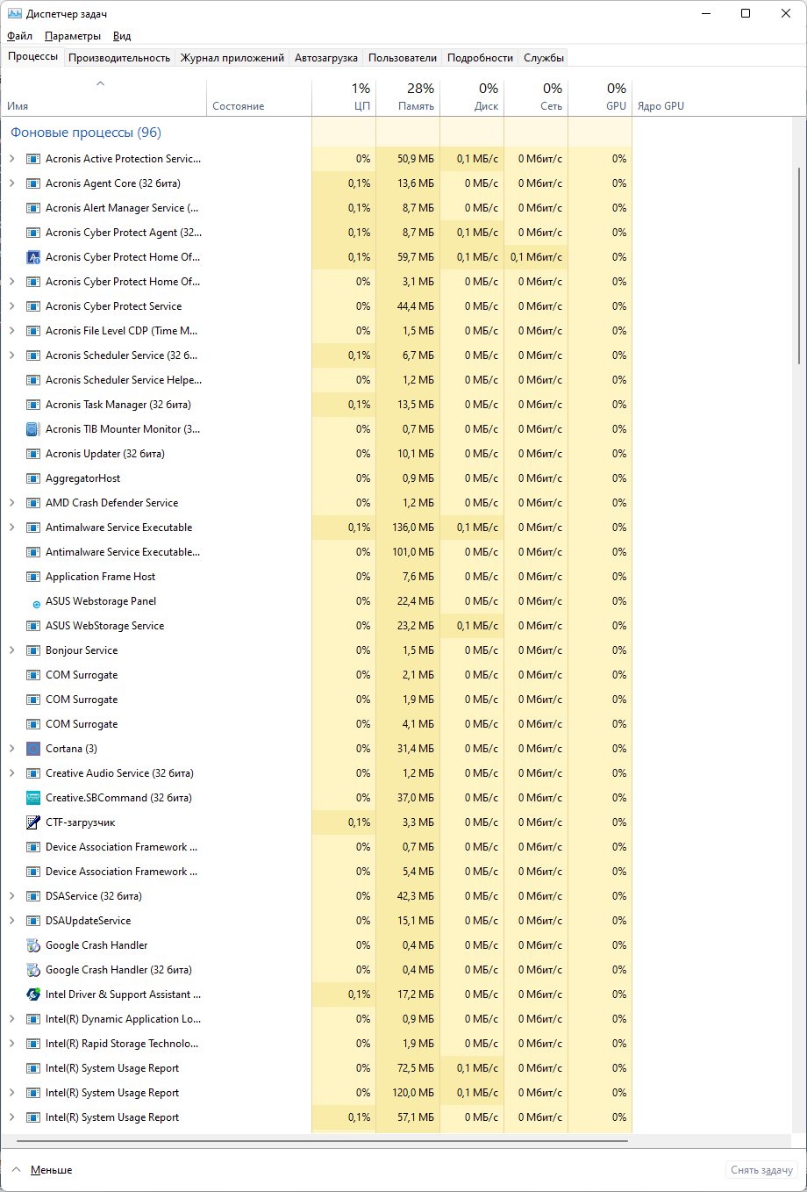
Task: Click the Acronis Active Protection Service icon
Action: pos(33,159)
